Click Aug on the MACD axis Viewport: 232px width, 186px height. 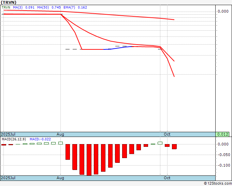(60, 178)
